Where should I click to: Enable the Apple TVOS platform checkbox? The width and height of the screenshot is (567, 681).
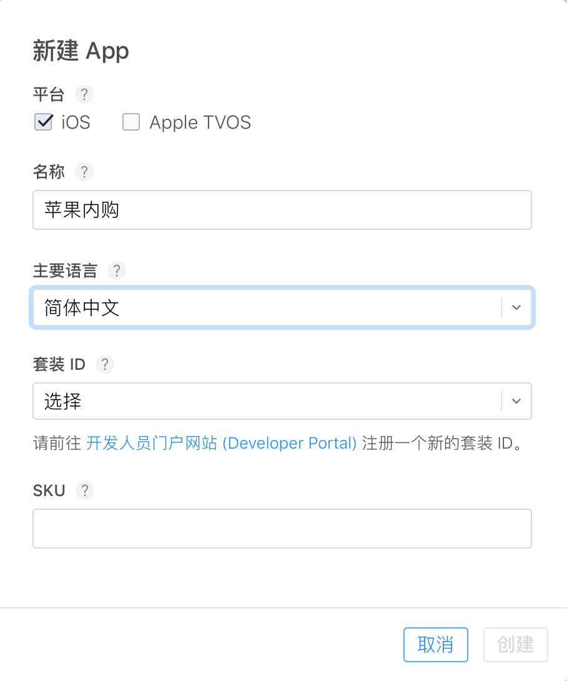point(131,122)
